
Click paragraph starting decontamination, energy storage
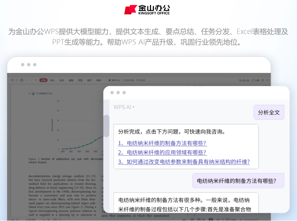pyautogui.click(x=63, y=195)
